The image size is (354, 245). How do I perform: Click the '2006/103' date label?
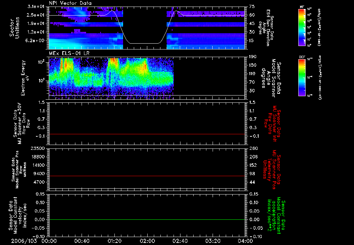point(24,241)
